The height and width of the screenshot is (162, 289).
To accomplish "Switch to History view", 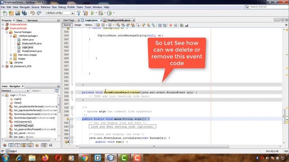I will [x=89, y=25].
